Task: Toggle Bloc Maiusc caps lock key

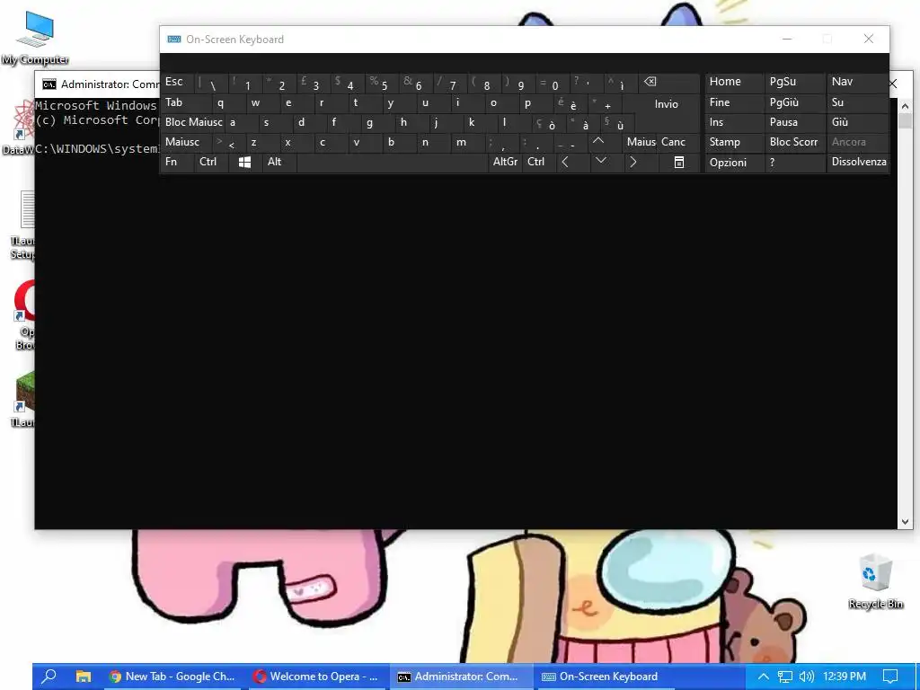Action: click(194, 122)
